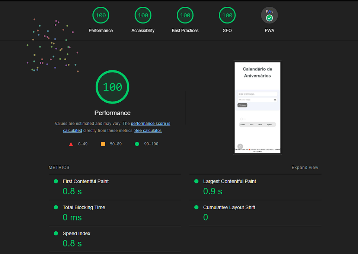
Task: Click the green dot beside Total Blocking Time
Action: [x=56, y=207]
